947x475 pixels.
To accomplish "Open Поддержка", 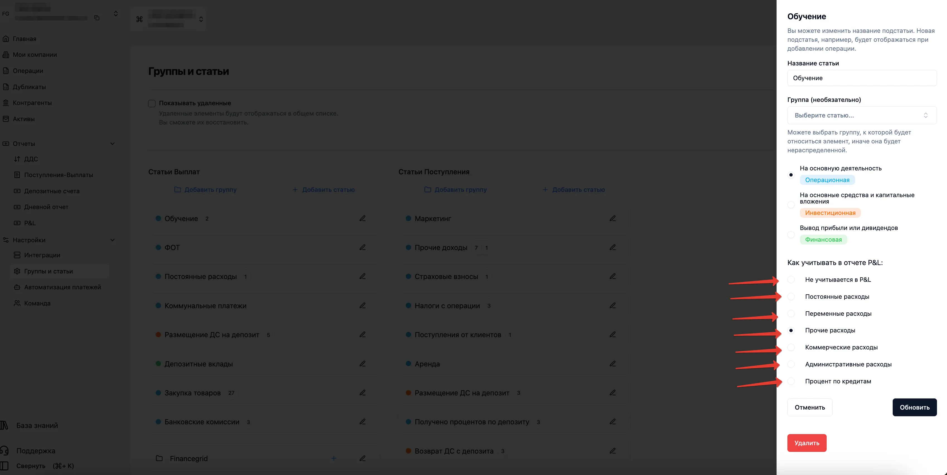I will (x=36, y=451).
